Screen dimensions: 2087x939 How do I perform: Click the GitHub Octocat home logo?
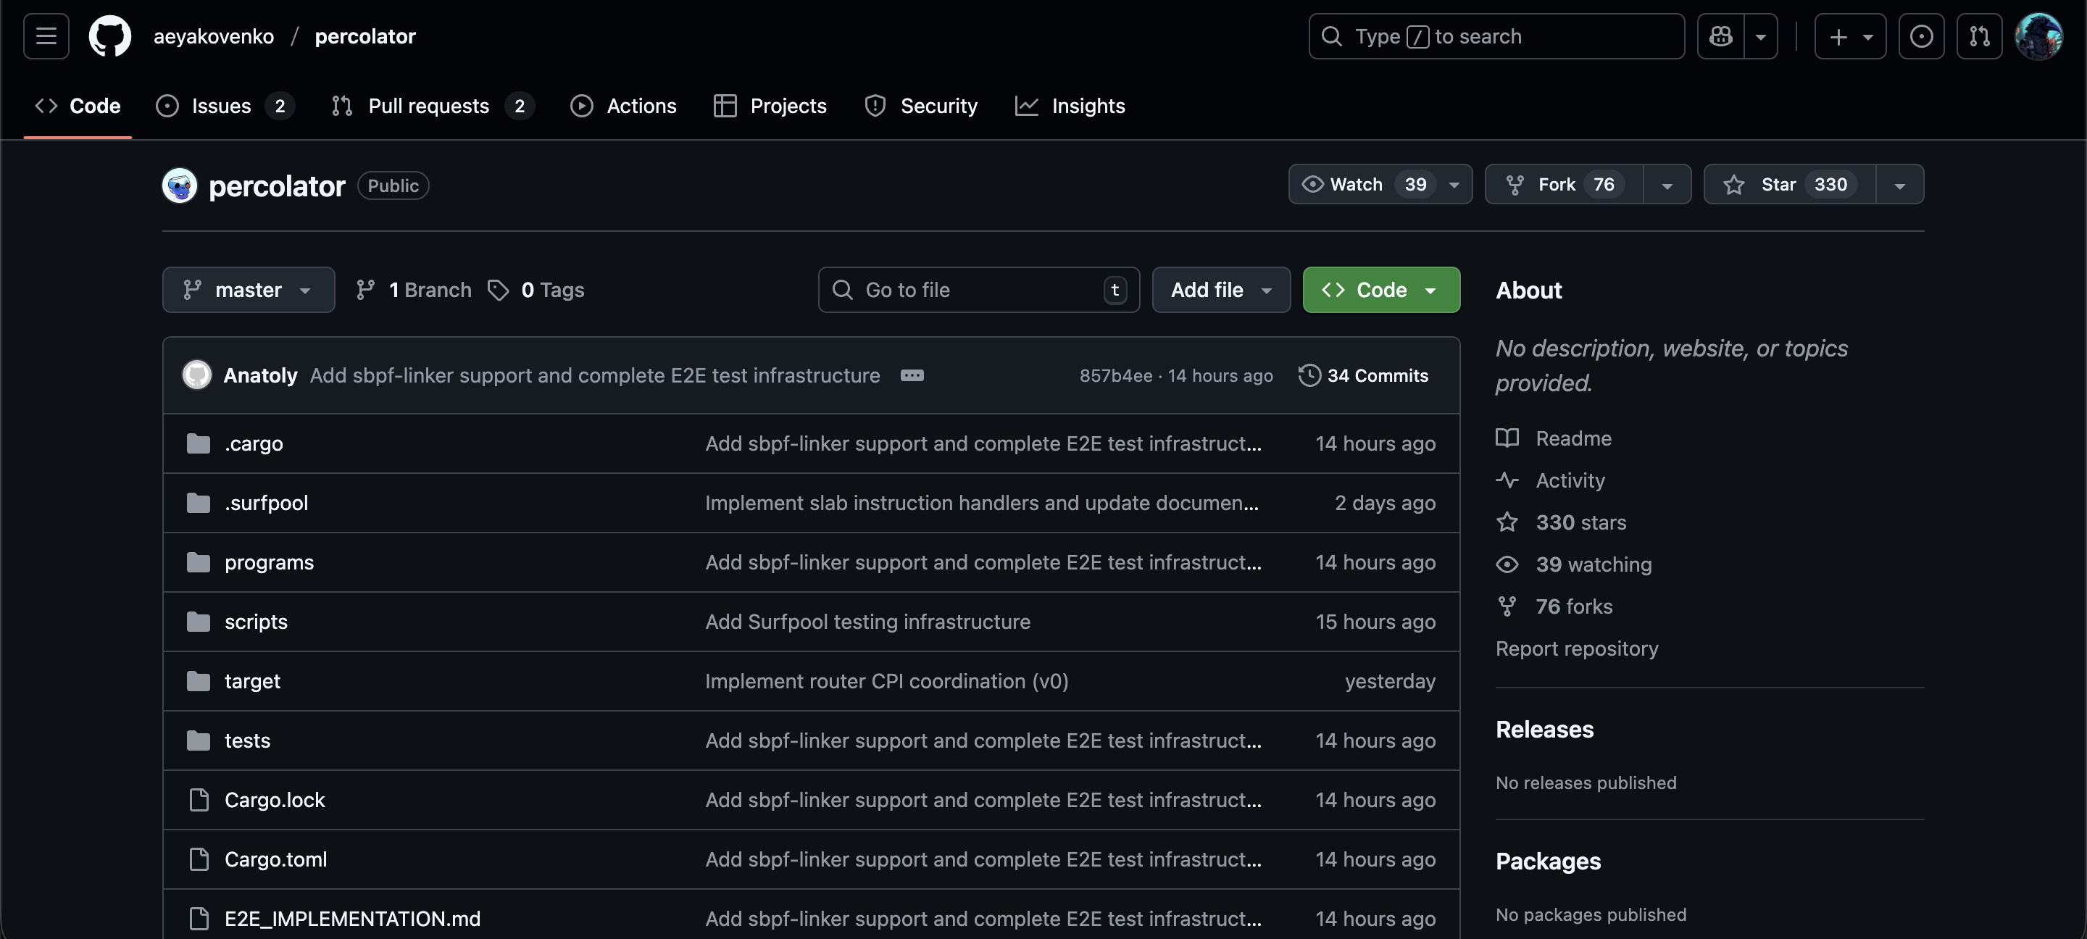pyautogui.click(x=109, y=36)
